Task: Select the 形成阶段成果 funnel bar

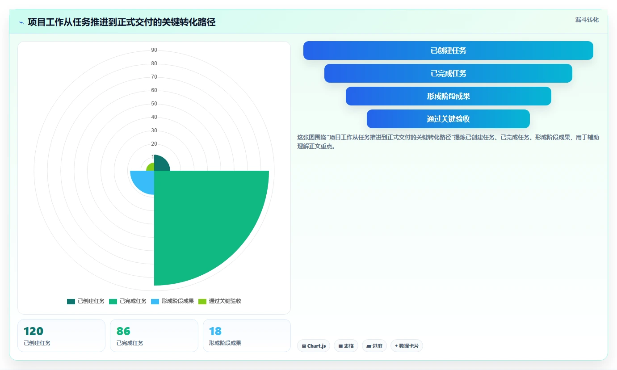Action: [x=448, y=96]
